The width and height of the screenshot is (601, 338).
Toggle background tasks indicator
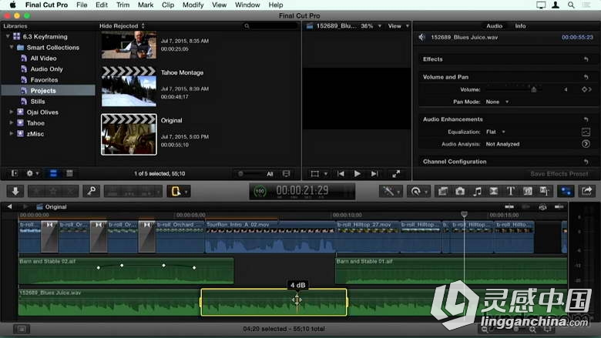pos(260,191)
